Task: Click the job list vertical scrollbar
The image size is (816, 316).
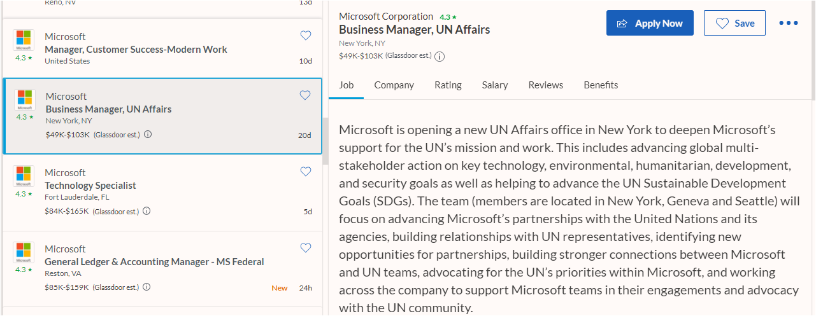Action: point(326,141)
